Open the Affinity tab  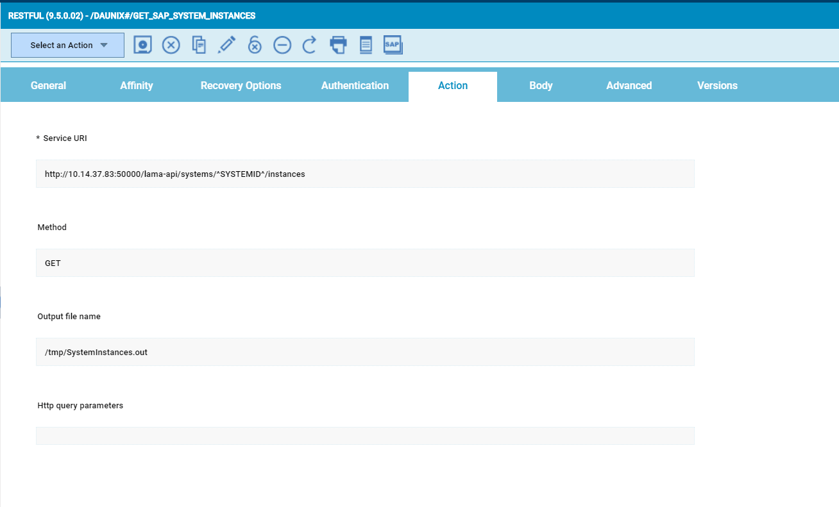point(137,86)
